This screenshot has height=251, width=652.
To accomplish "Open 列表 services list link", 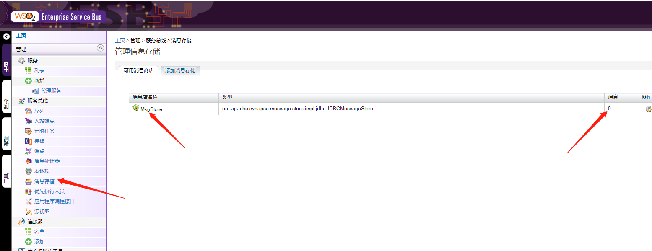I will pos(39,71).
